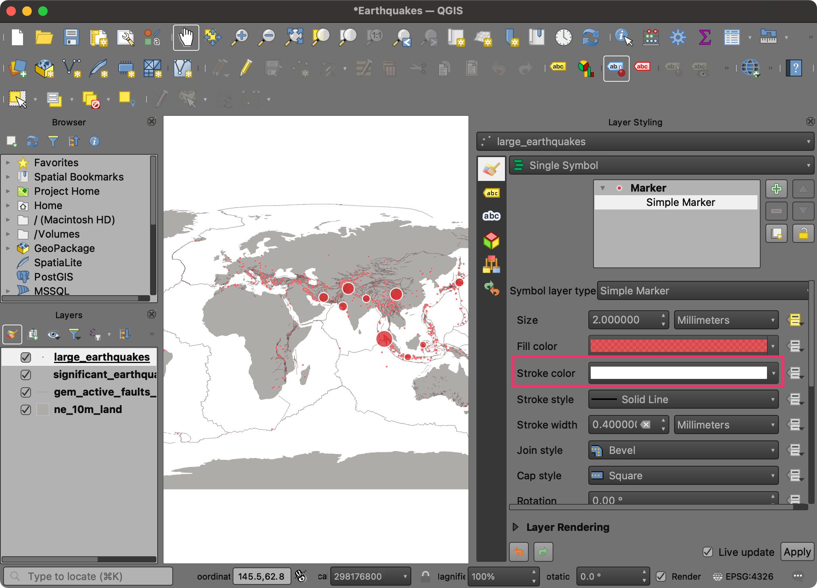Viewport: 817px width, 588px height.
Task: Toggle visibility of ne_10m_land layer
Action: click(26, 409)
